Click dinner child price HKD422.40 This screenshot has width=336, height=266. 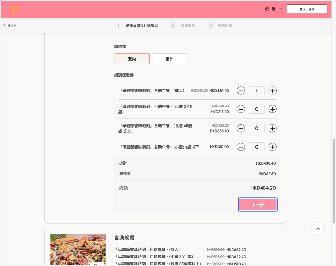(x=236, y=257)
